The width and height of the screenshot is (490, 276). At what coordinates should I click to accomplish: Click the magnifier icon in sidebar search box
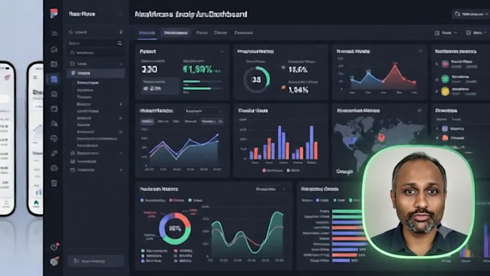[x=120, y=43]
